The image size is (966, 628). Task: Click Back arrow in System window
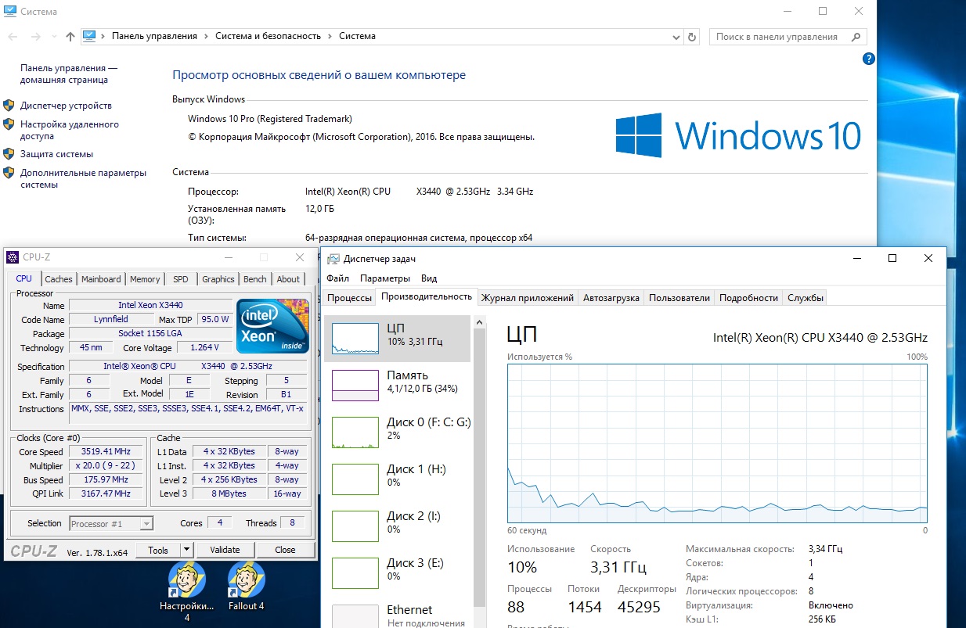pos(13,37)
